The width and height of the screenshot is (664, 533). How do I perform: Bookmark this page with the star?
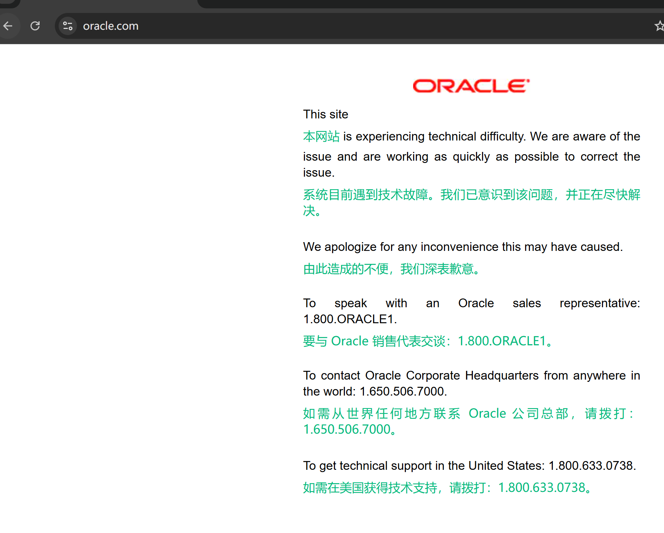tap(659, 26)
